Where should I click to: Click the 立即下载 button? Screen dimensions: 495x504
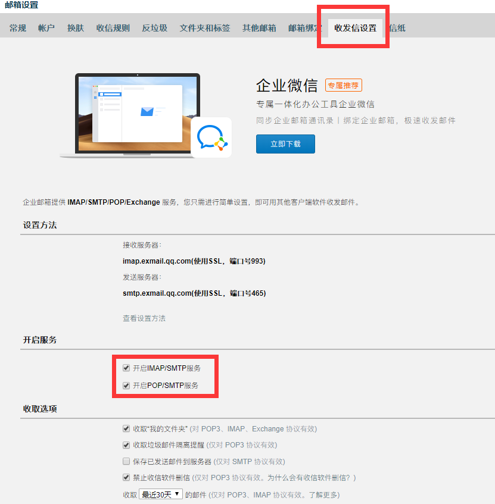coord(285,144)
